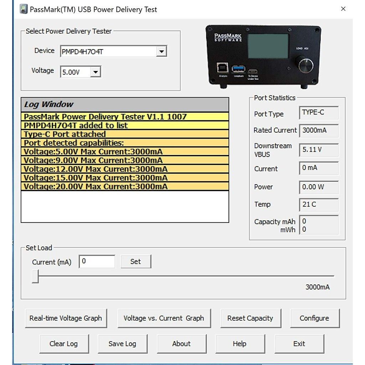The width and height of the screenshot is (365, 365).
Task: Click the Reset Capacity button
Action: coord(250,318)
